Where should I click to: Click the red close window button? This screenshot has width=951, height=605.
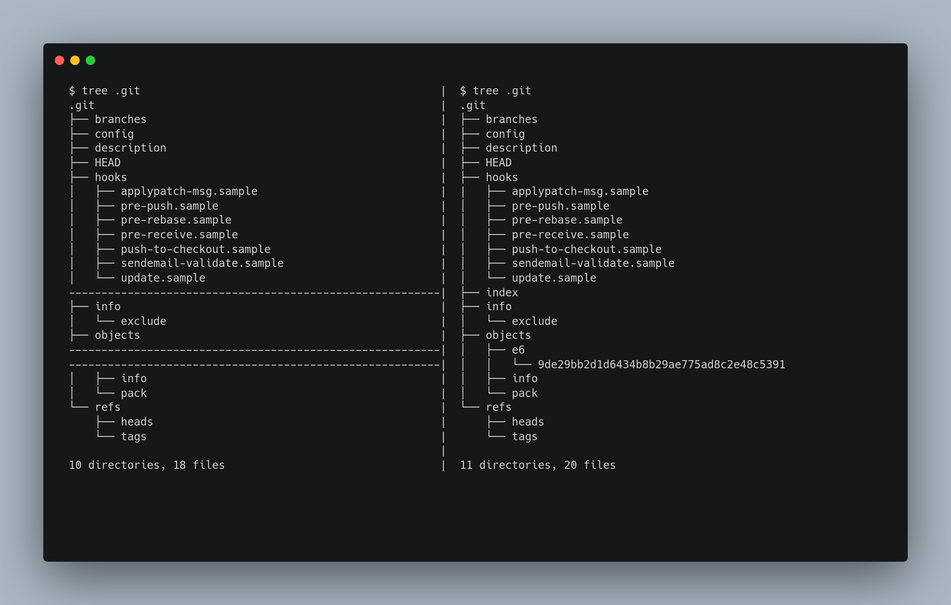point(60,60)
